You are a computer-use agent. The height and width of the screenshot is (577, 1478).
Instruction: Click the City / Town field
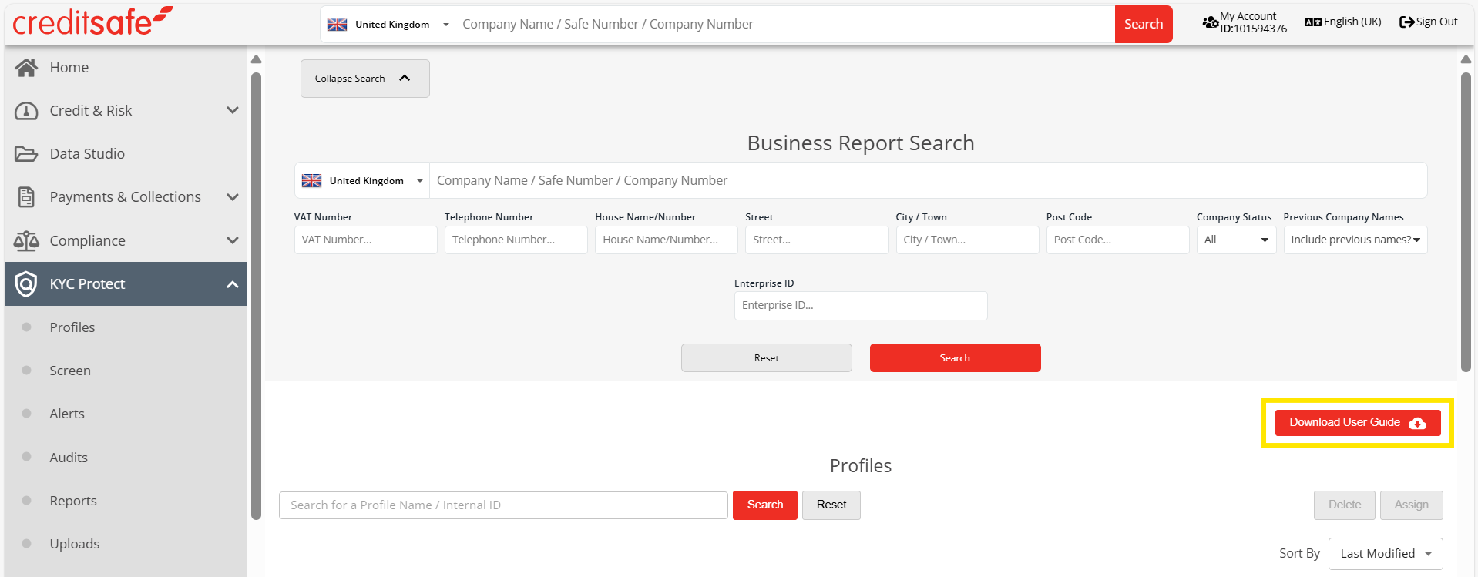click(x=967, y=240)
